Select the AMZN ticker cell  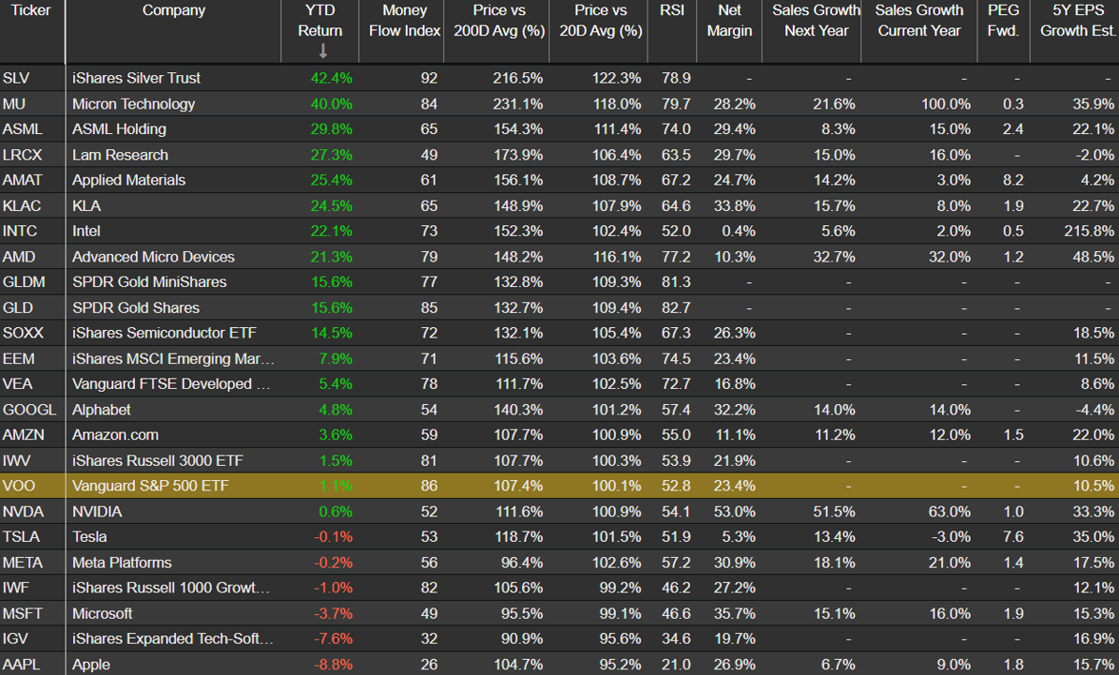pyautogui.click(x=23, y=435)
